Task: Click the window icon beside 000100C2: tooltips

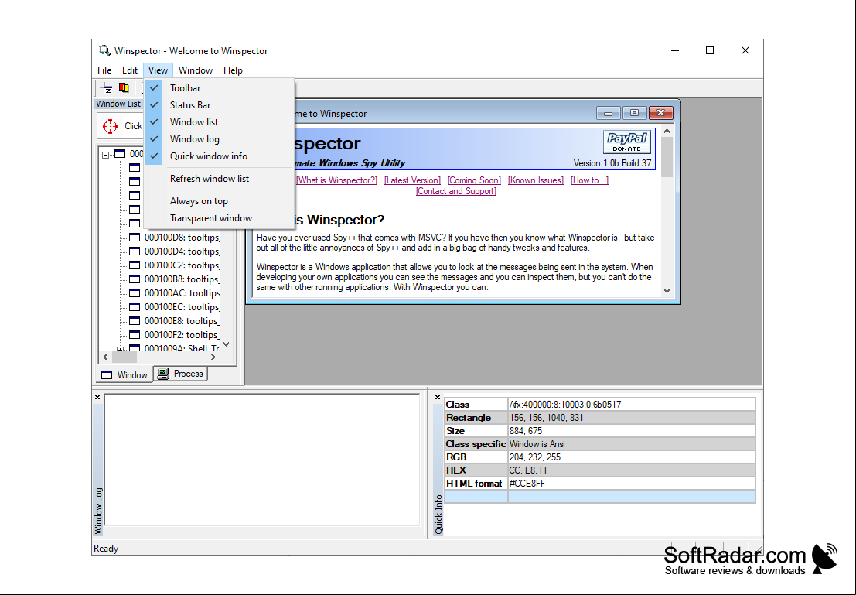Action: [135, 265]
